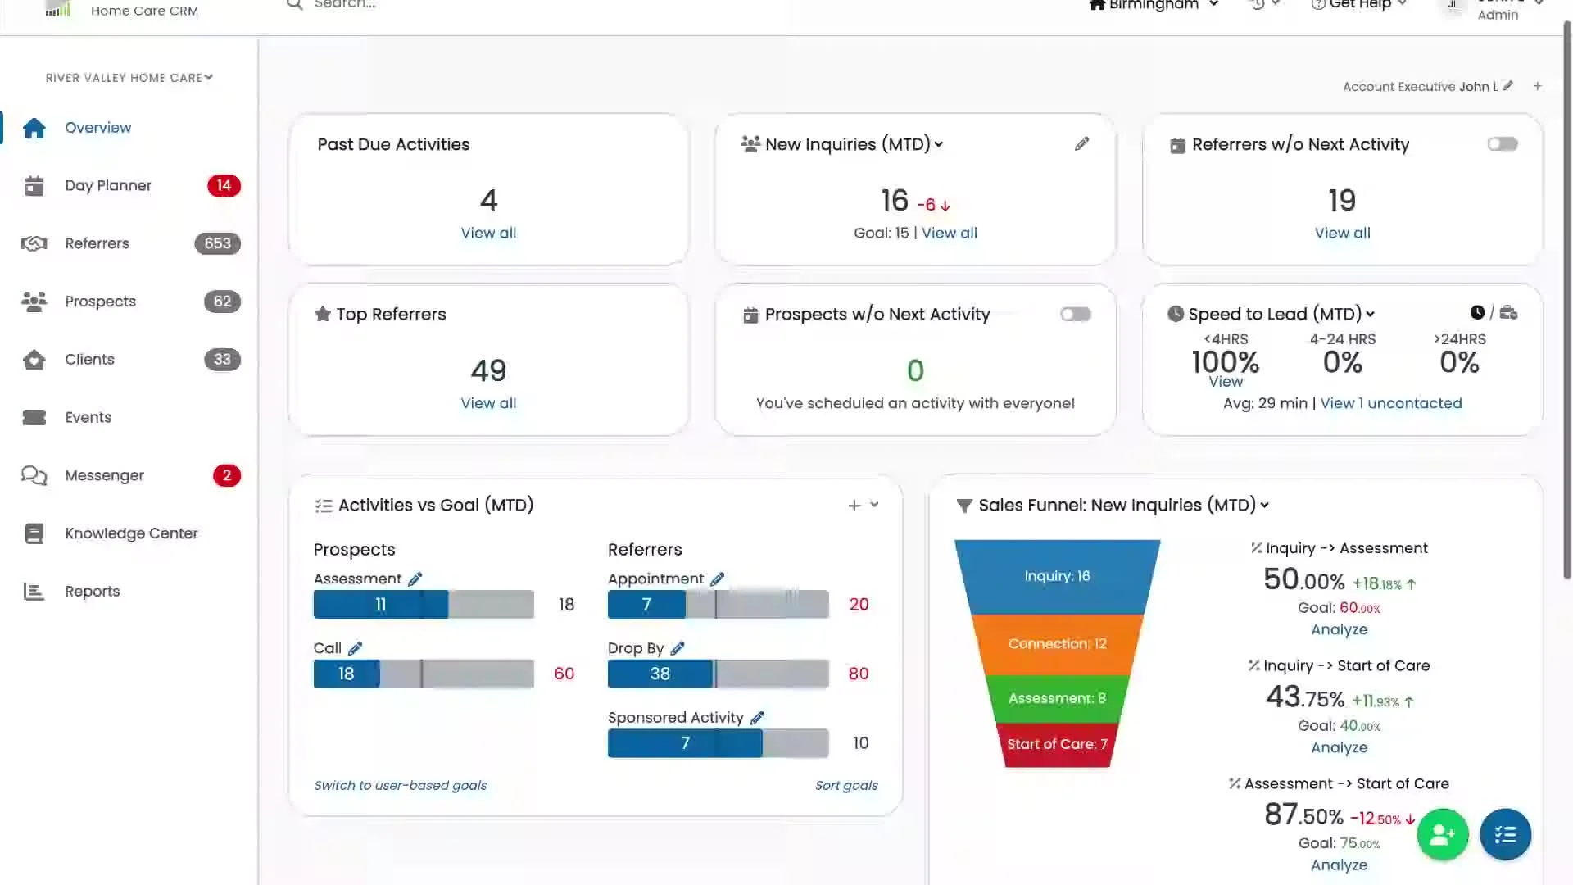This screenshot has width=1573, height=885.
Task: Open the blue checklist floating button
Action: [1505, 834]
